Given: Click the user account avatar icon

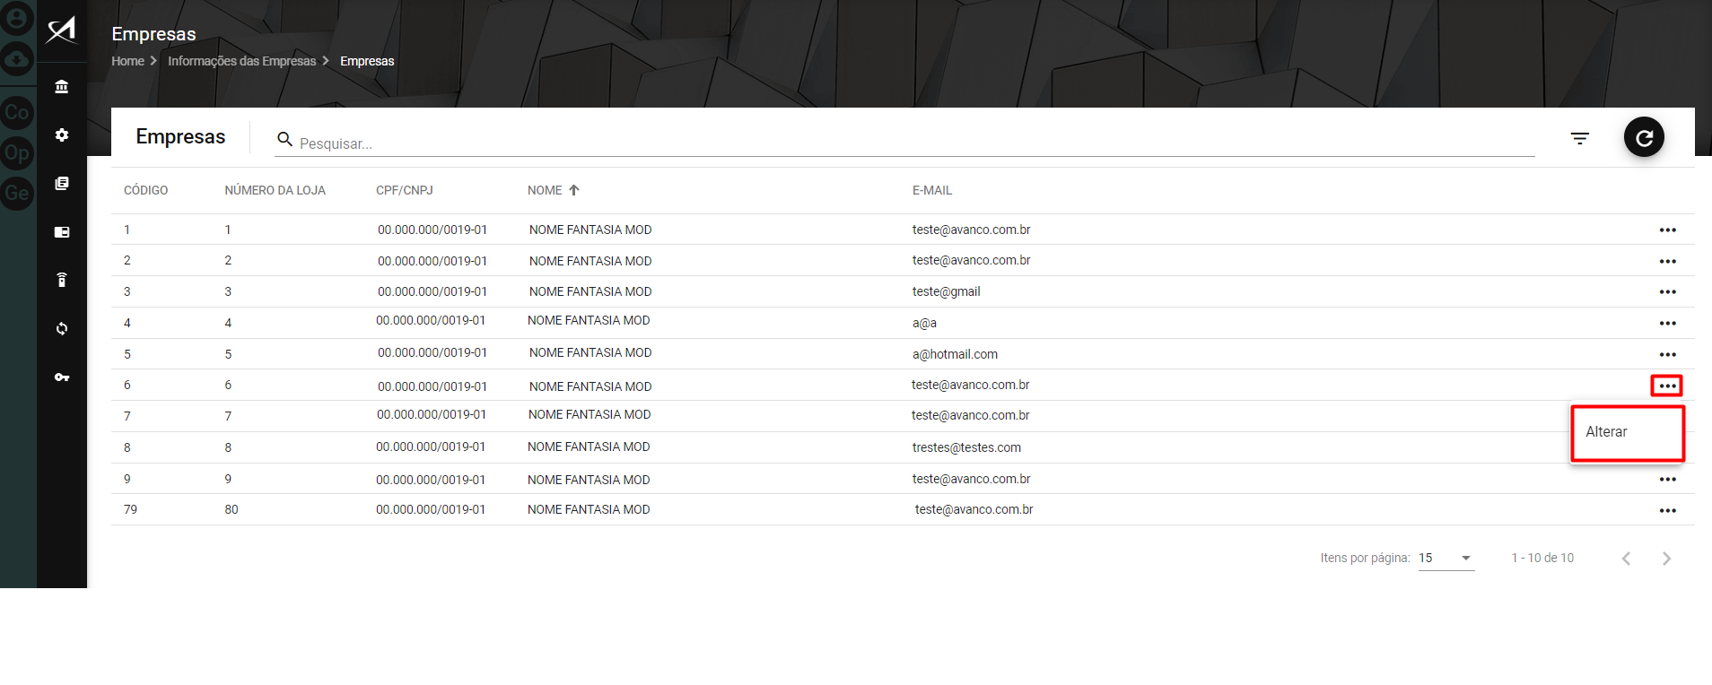Looking at the screenshot, I should point(17,18).
